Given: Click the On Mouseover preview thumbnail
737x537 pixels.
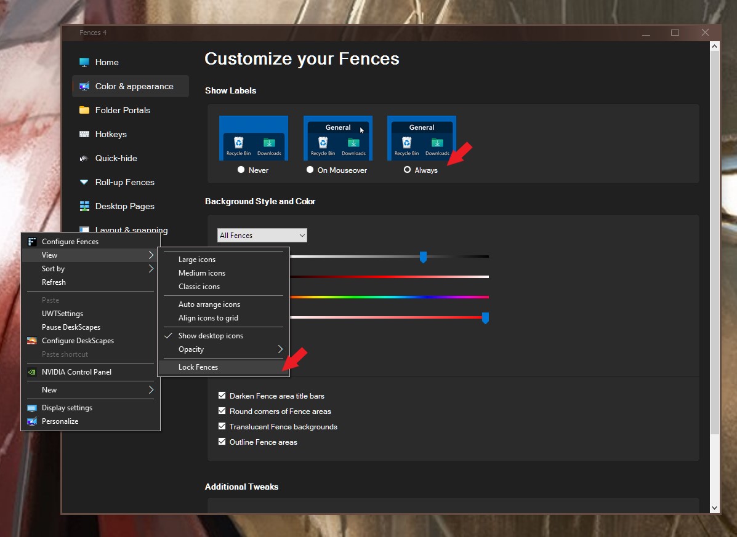Looking at the screenshot, I should [338, 138].
